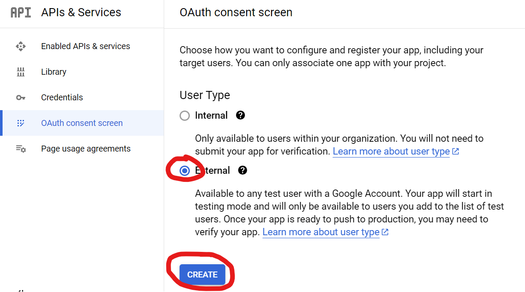
Task: Click the CREATE button
Action: [x=202, y=274]
